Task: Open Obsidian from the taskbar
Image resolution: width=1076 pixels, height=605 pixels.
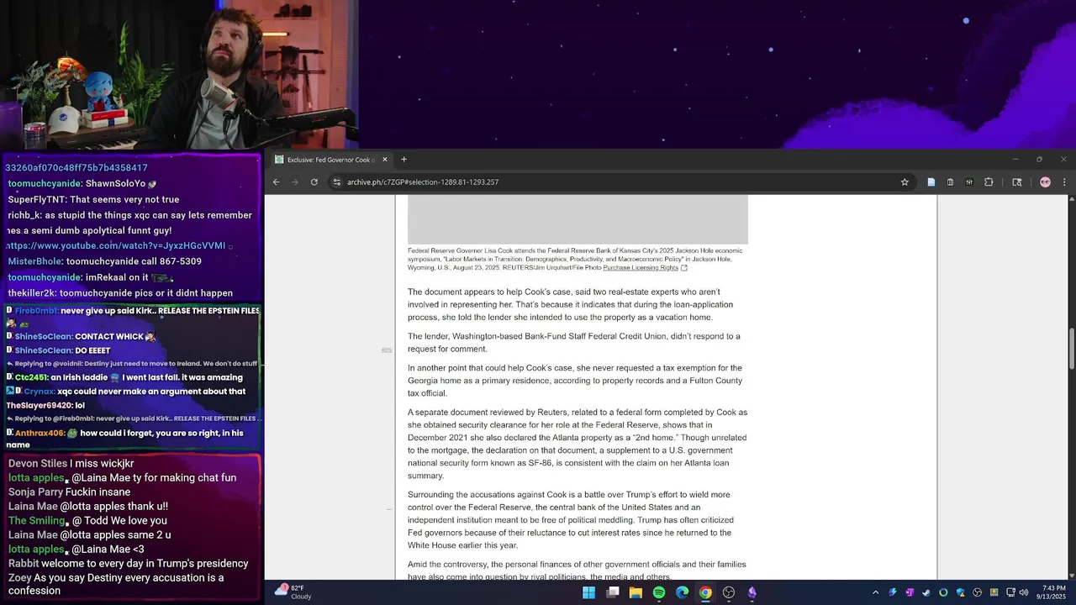Action: pyautogui.click(x=752, y=592)
